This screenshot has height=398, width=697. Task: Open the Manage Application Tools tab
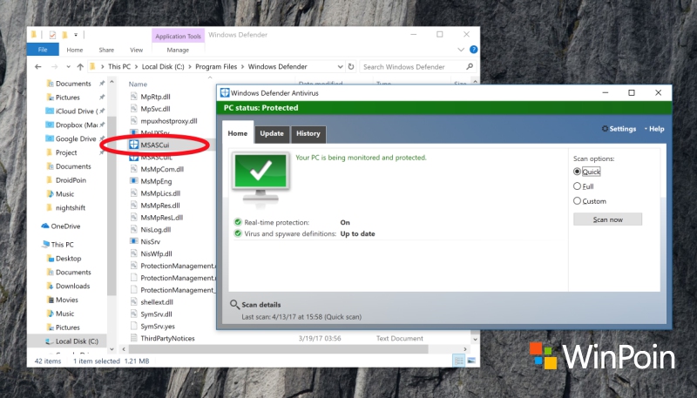click(178, 50)
